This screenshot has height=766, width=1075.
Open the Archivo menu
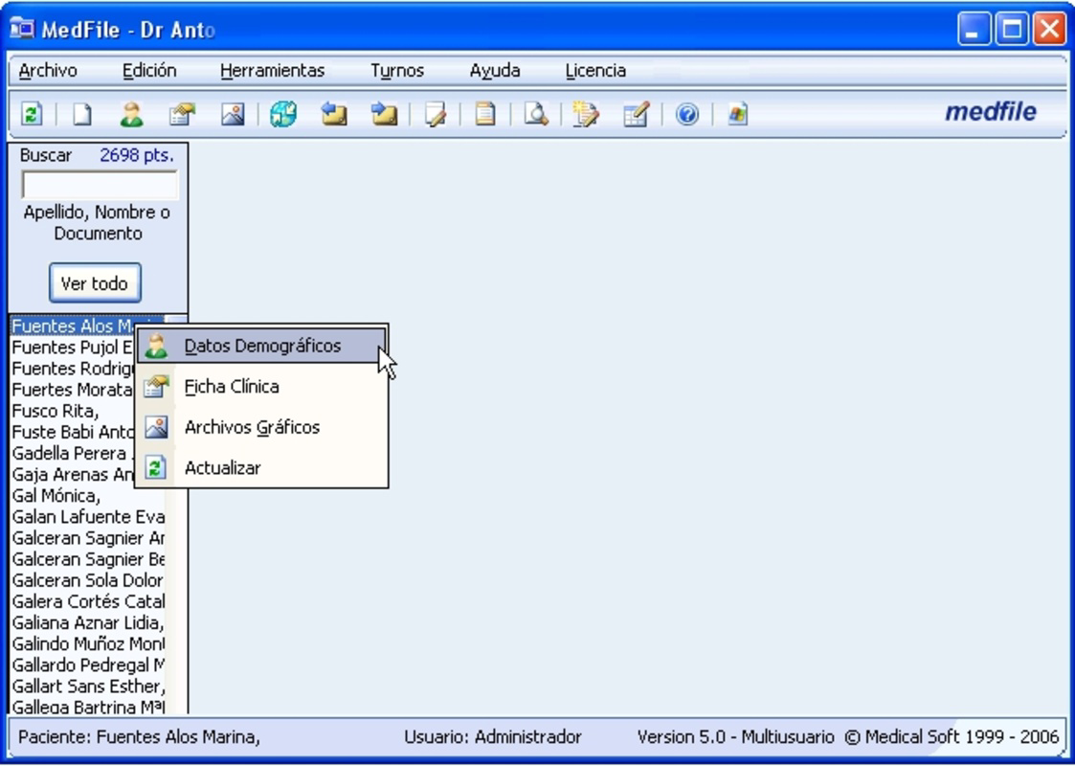[48, 71]
